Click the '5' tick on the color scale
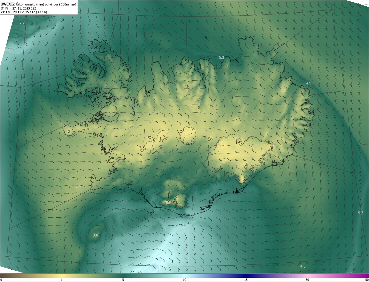This screenshot has width=369, height=282. tap(123, 280)
